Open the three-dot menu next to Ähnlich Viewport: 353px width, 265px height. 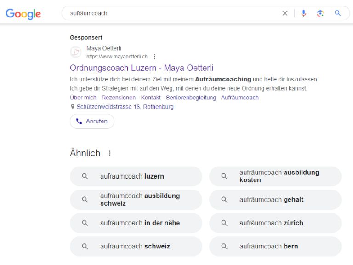pos(110,153)
